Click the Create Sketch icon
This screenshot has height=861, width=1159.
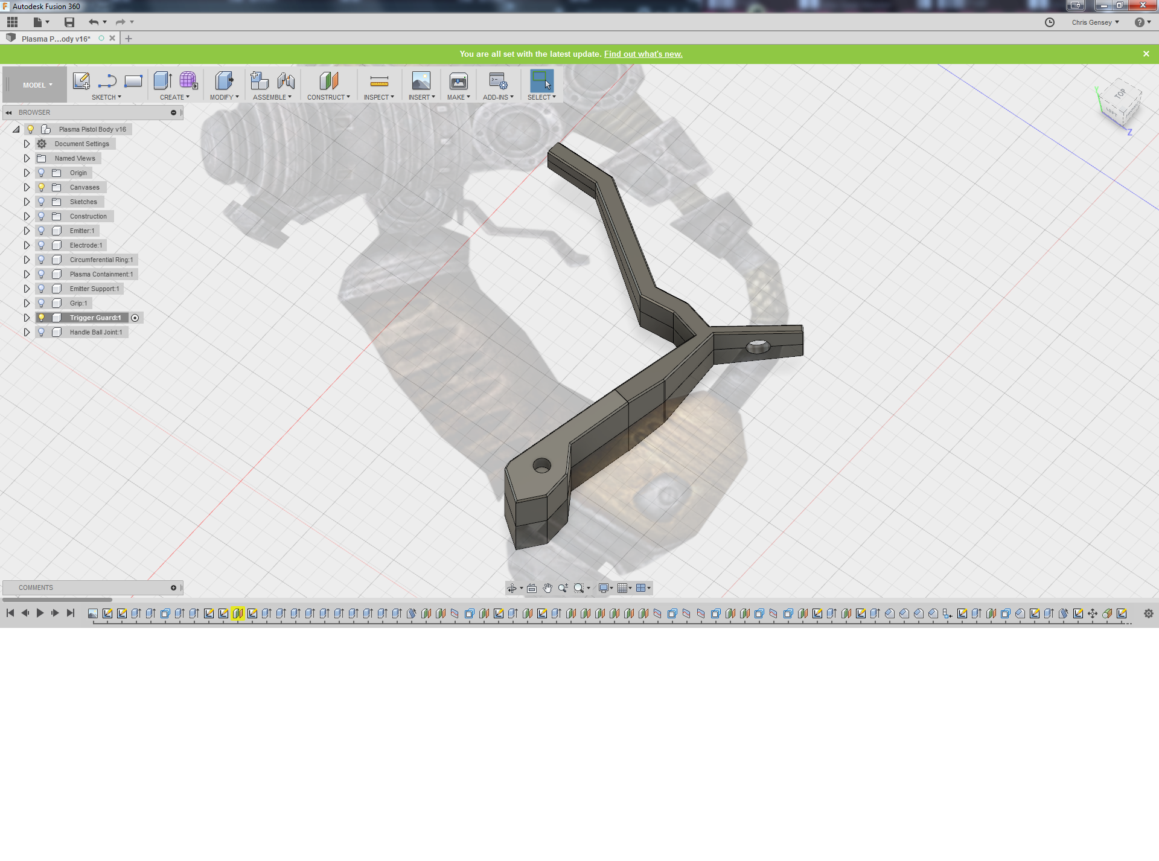click(x=81, y=80)
